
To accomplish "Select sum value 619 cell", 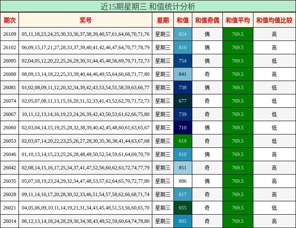I will [x=183, y=141].
